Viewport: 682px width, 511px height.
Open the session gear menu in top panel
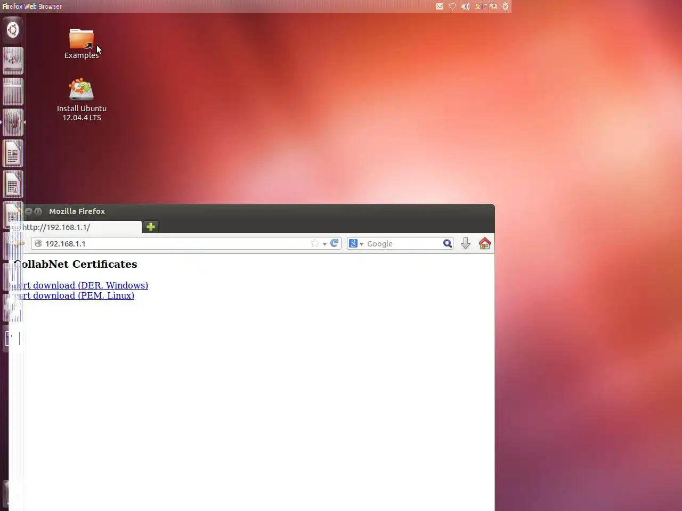point(505,6)
